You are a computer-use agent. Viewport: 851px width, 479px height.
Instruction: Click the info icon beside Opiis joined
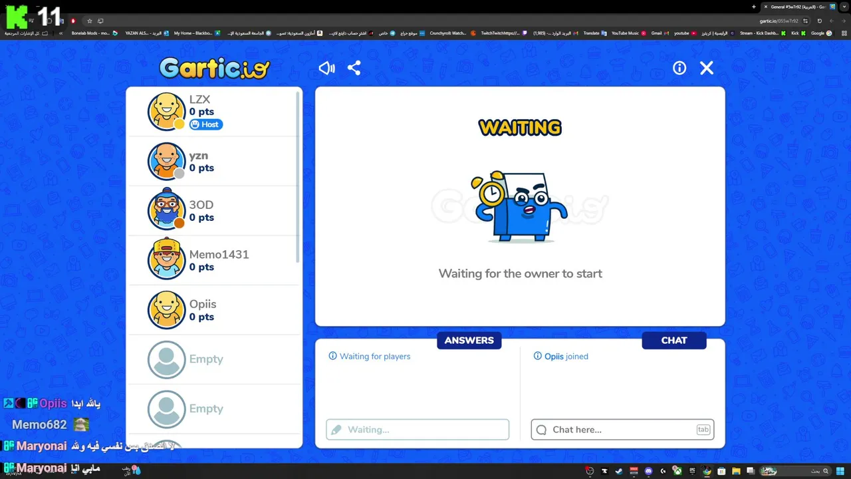click(537, 356)
